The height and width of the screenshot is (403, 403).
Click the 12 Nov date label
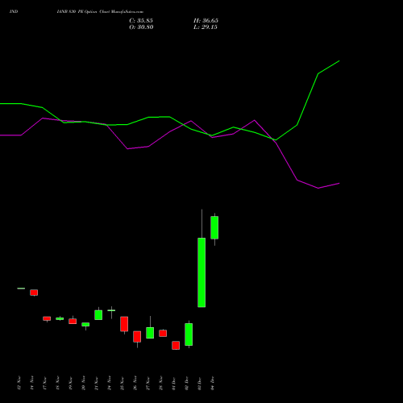[19, 383]
